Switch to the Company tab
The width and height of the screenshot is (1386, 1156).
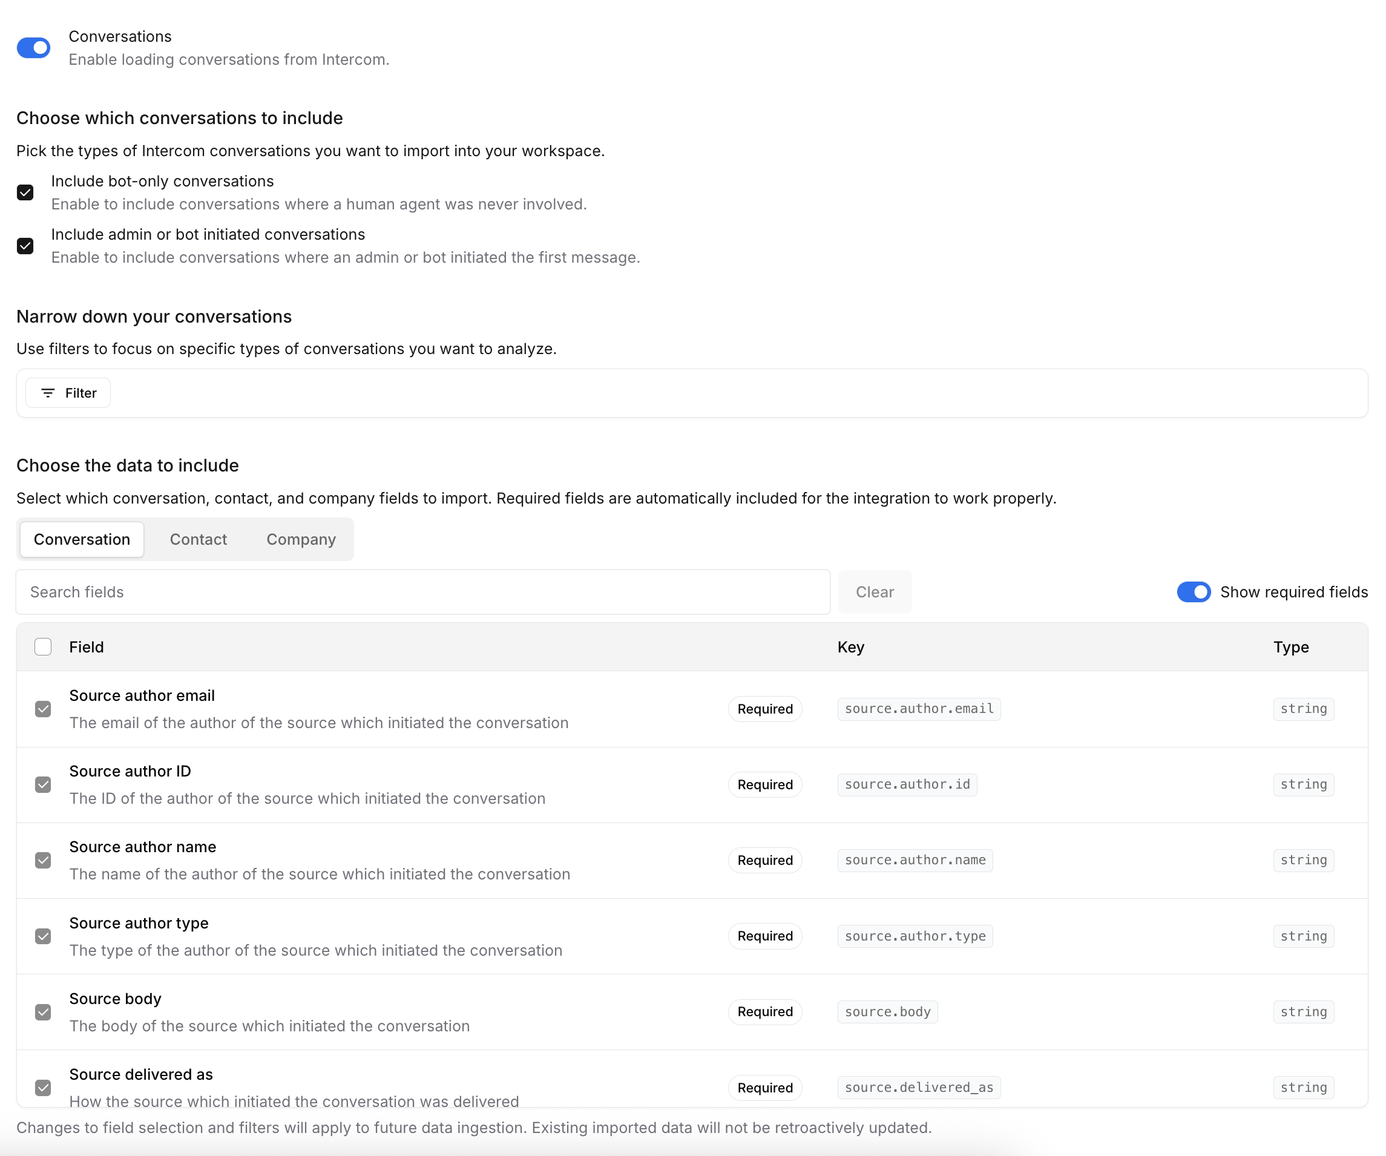point(301,539)
